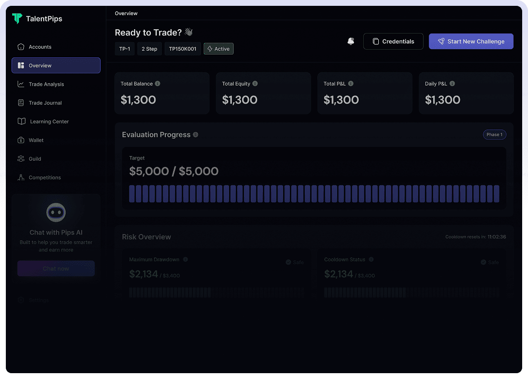Click the Cooldown Status $2,134 amount
The height and width of the screenshot is (379, 528).
(x=339, y=274)
